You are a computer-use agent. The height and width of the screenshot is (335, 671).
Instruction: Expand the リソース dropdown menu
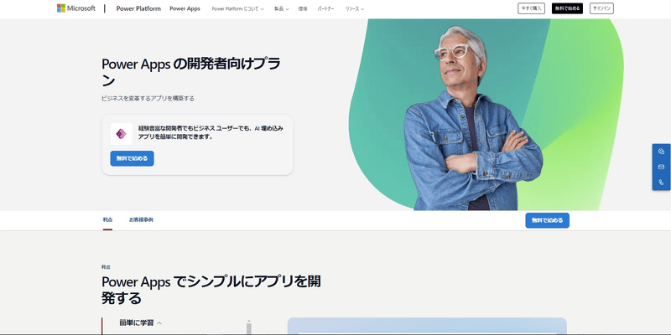pos(355,8)
